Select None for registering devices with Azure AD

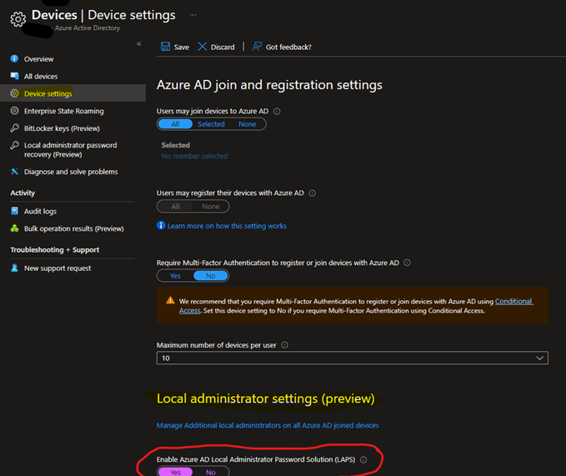click(x=210, y=206)
